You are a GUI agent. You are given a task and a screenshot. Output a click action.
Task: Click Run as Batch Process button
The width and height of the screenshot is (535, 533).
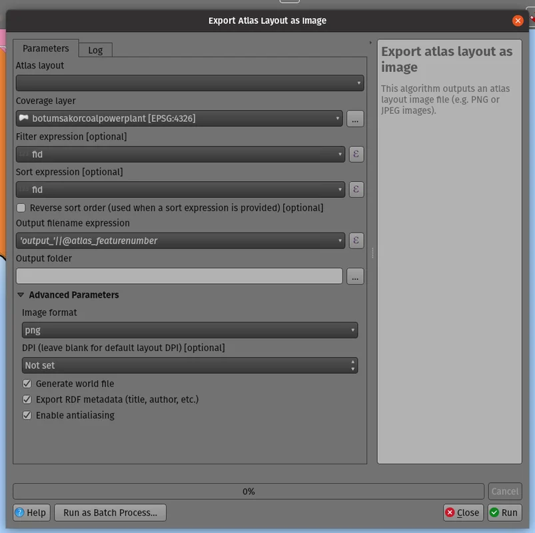click(110, 512)
